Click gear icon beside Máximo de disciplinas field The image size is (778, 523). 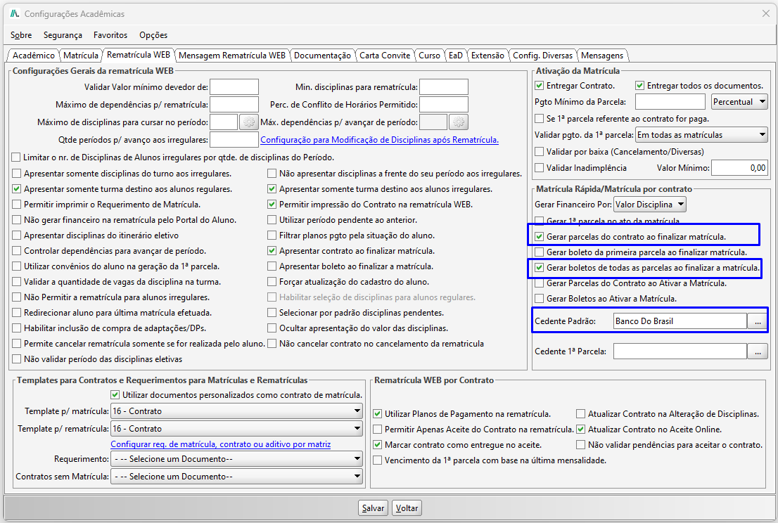click(x=249, y=122)
